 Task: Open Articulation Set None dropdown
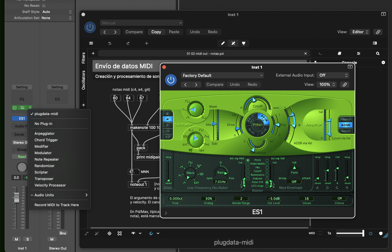pyautogui.click(x=57, y=18)
